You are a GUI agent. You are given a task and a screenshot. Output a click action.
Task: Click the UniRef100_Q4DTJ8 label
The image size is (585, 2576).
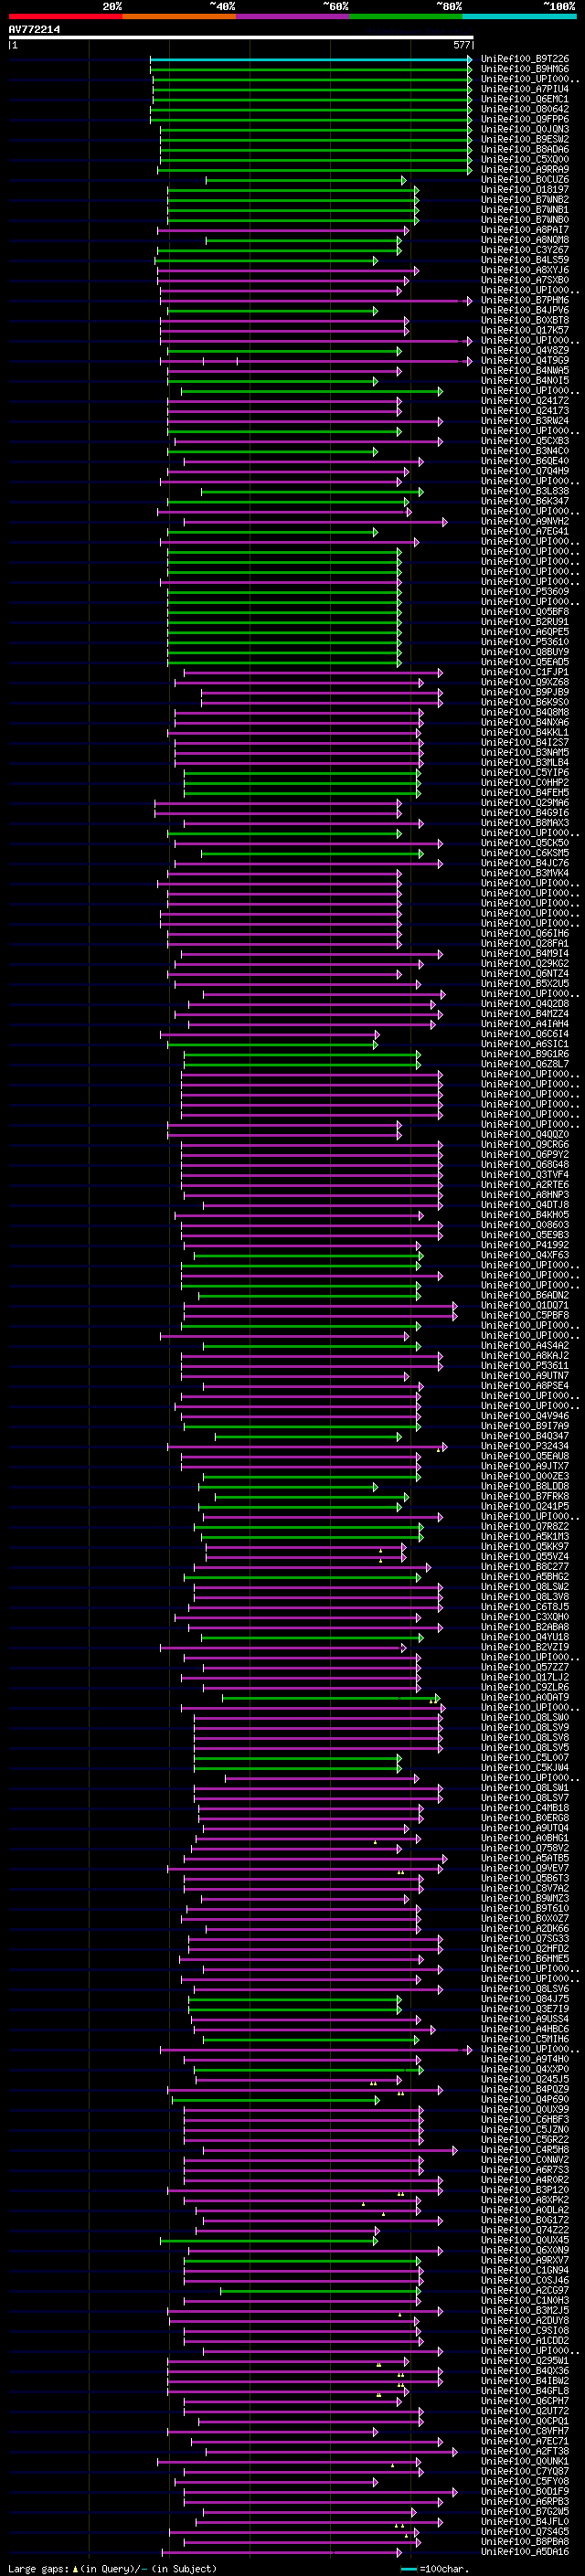525,1205
